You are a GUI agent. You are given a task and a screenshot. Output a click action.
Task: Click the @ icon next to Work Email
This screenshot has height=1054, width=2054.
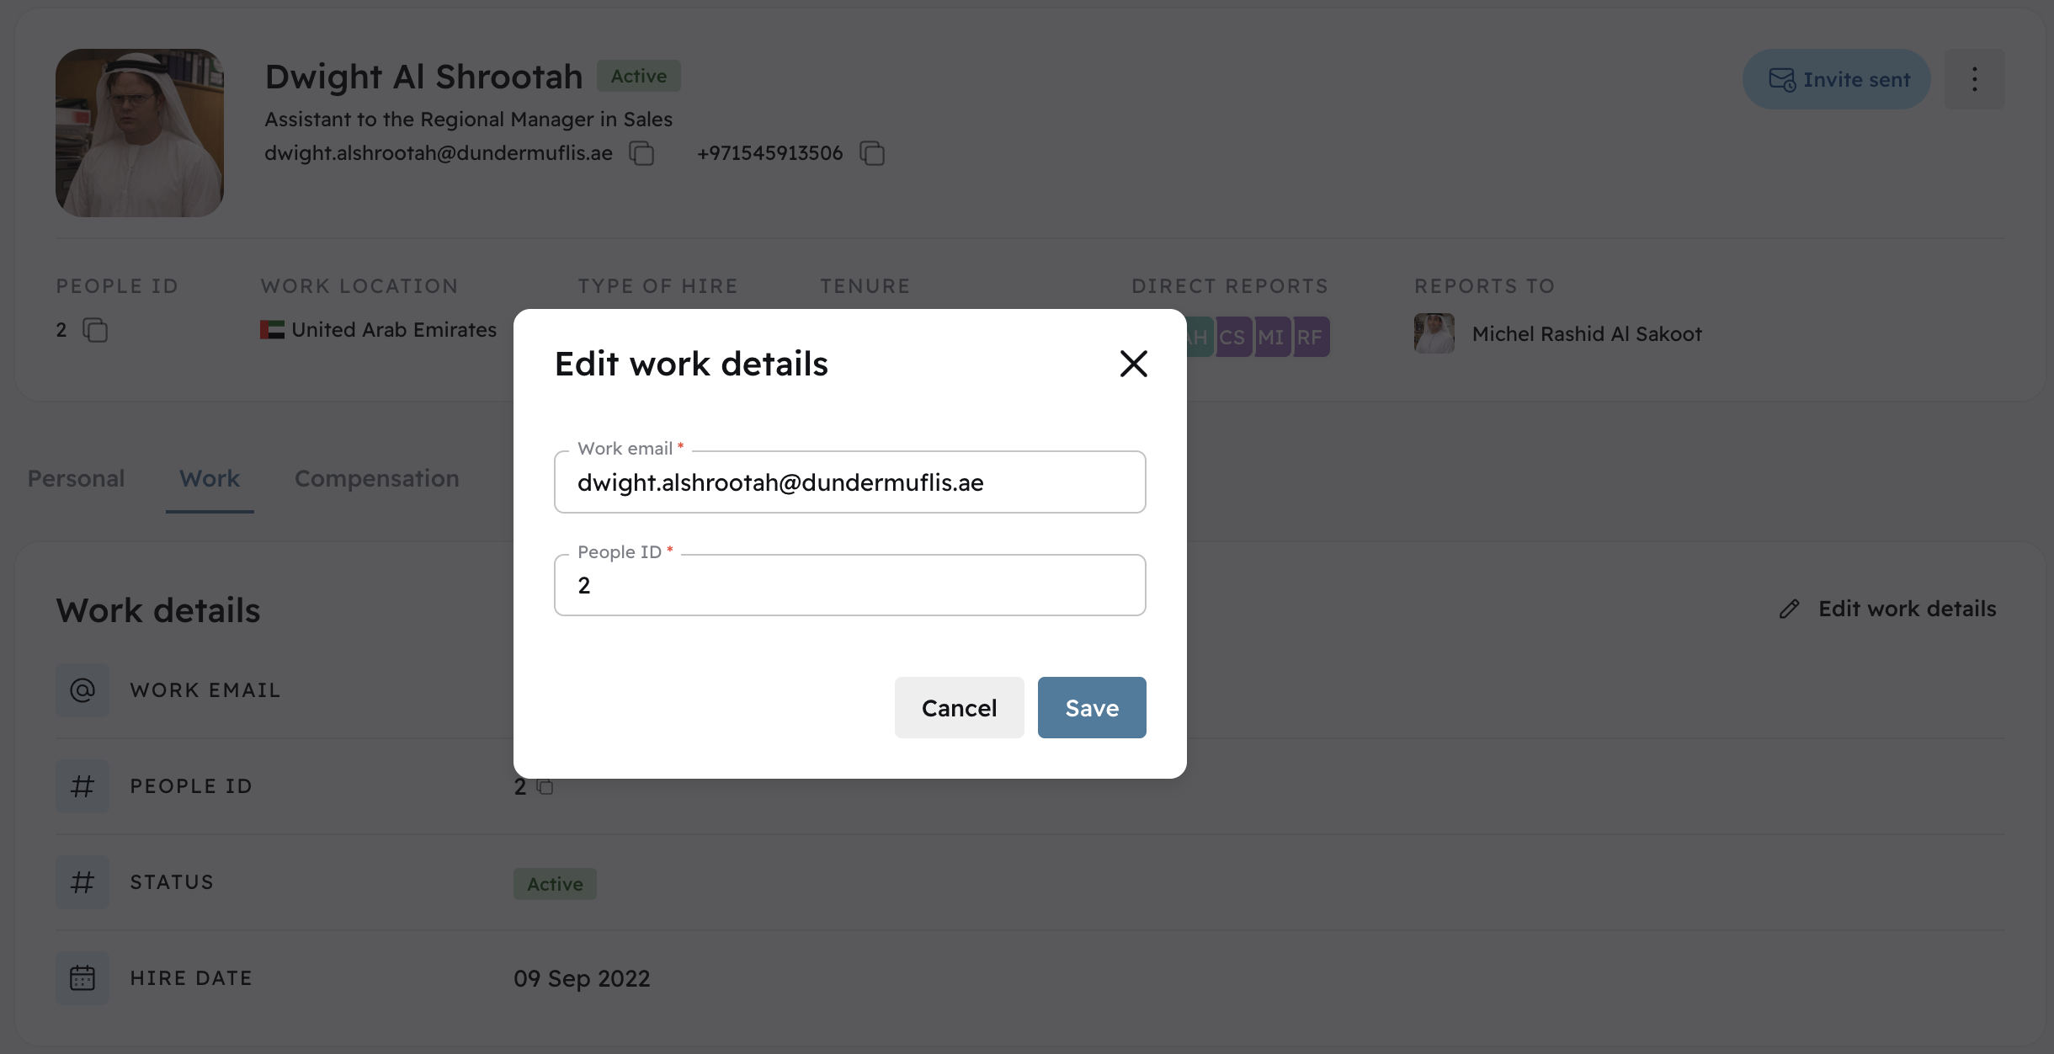82,689
